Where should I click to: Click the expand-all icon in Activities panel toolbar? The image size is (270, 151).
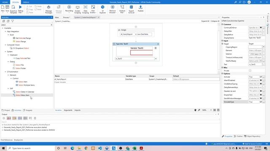click(x=4, y=21)
